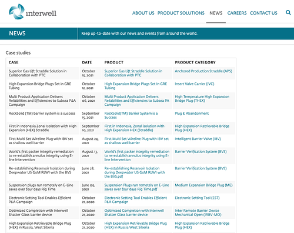Screen dimensions: 294x233
Task: Click the date June 09, 2021
Action: pos(88,187)
